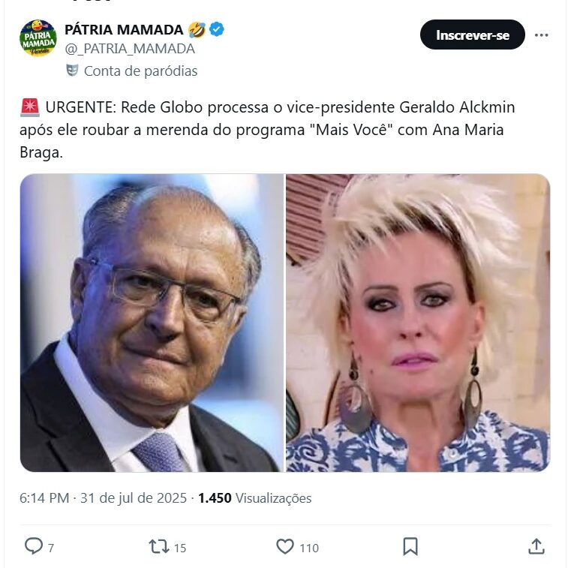Screen dimensions: 574x568
Task: Repost this tweet using the retweet icon
Action: tap(159, 546)
